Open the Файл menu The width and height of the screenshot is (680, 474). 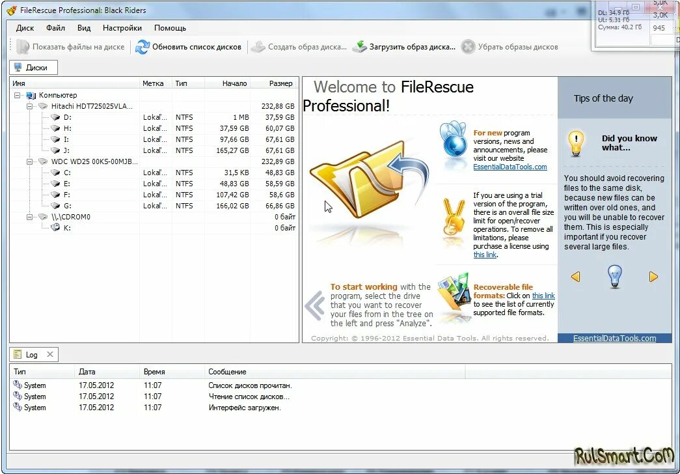[x=55, y=28]
